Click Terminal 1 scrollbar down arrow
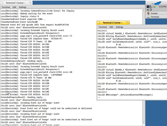The height and width of the screenshot is (126, 167). point(144,122)
